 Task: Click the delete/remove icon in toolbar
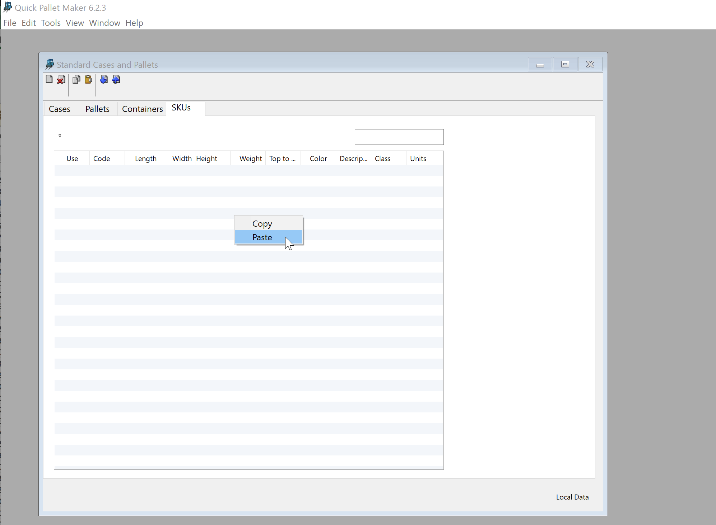pyautogui.click(x=61, y=79)
